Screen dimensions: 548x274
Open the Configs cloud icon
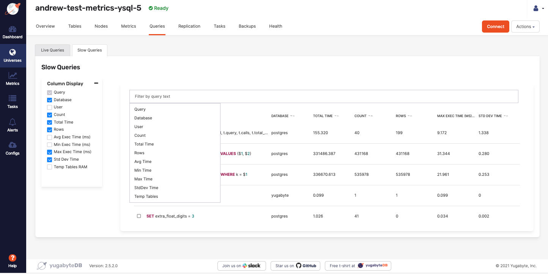coord(13,145)
